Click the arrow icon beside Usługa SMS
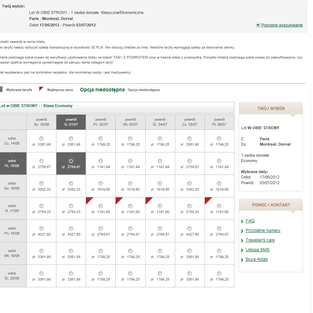Viewport: 313px width, 313px height. pos(242,250)
